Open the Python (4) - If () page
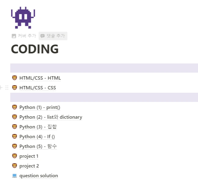The height and width of the screenshot is (180, 198). point(37,137)
